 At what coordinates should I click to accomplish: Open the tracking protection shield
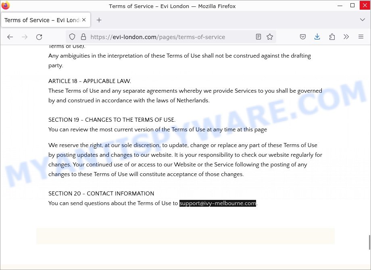point(72,37)
